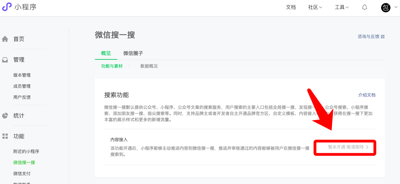The width and height of the screenshot is (400, 184).
Task: Open the notification bell
Action: pyautogui.click(x=365, y=7)
